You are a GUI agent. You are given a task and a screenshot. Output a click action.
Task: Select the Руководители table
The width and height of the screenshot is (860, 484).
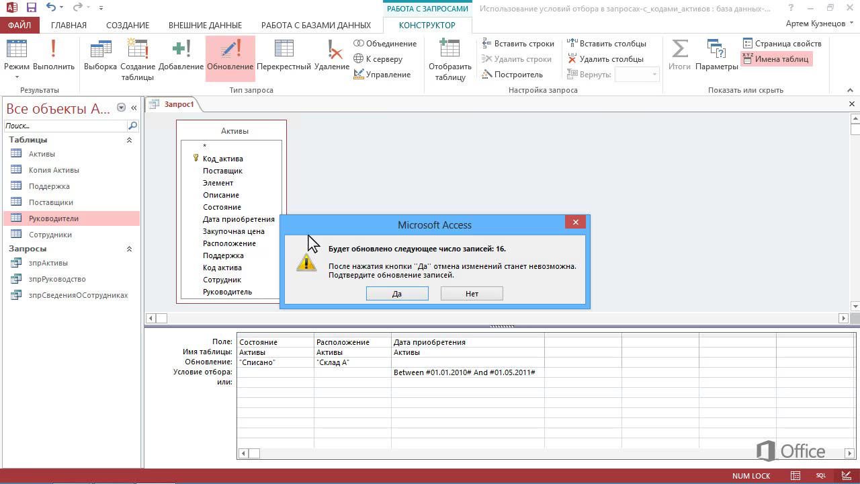72,218
